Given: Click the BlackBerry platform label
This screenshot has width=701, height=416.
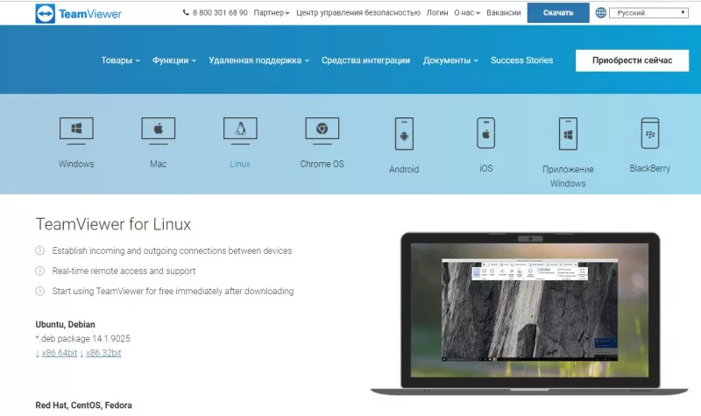Looking at the screenshot, I should pos(650,168).
